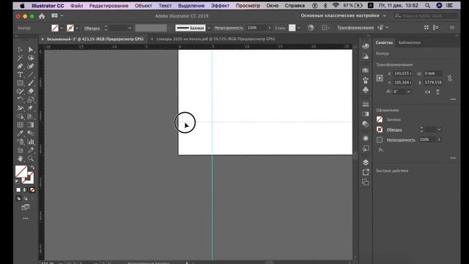Select the Pen tool
469x264 pixels.
[20, 66]
